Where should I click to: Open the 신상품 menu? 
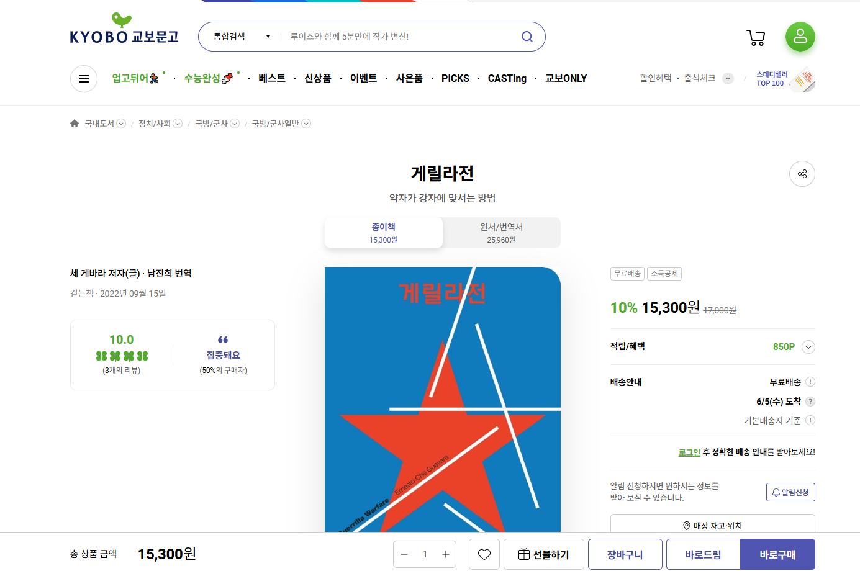(x=318, y=78)
